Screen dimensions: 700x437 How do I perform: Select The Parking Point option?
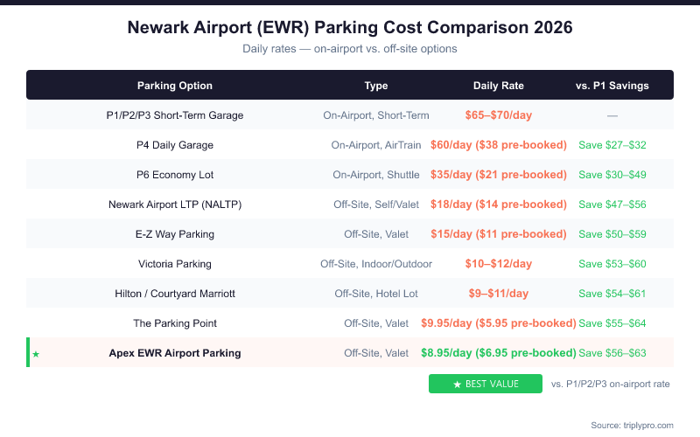pos(175,323)
